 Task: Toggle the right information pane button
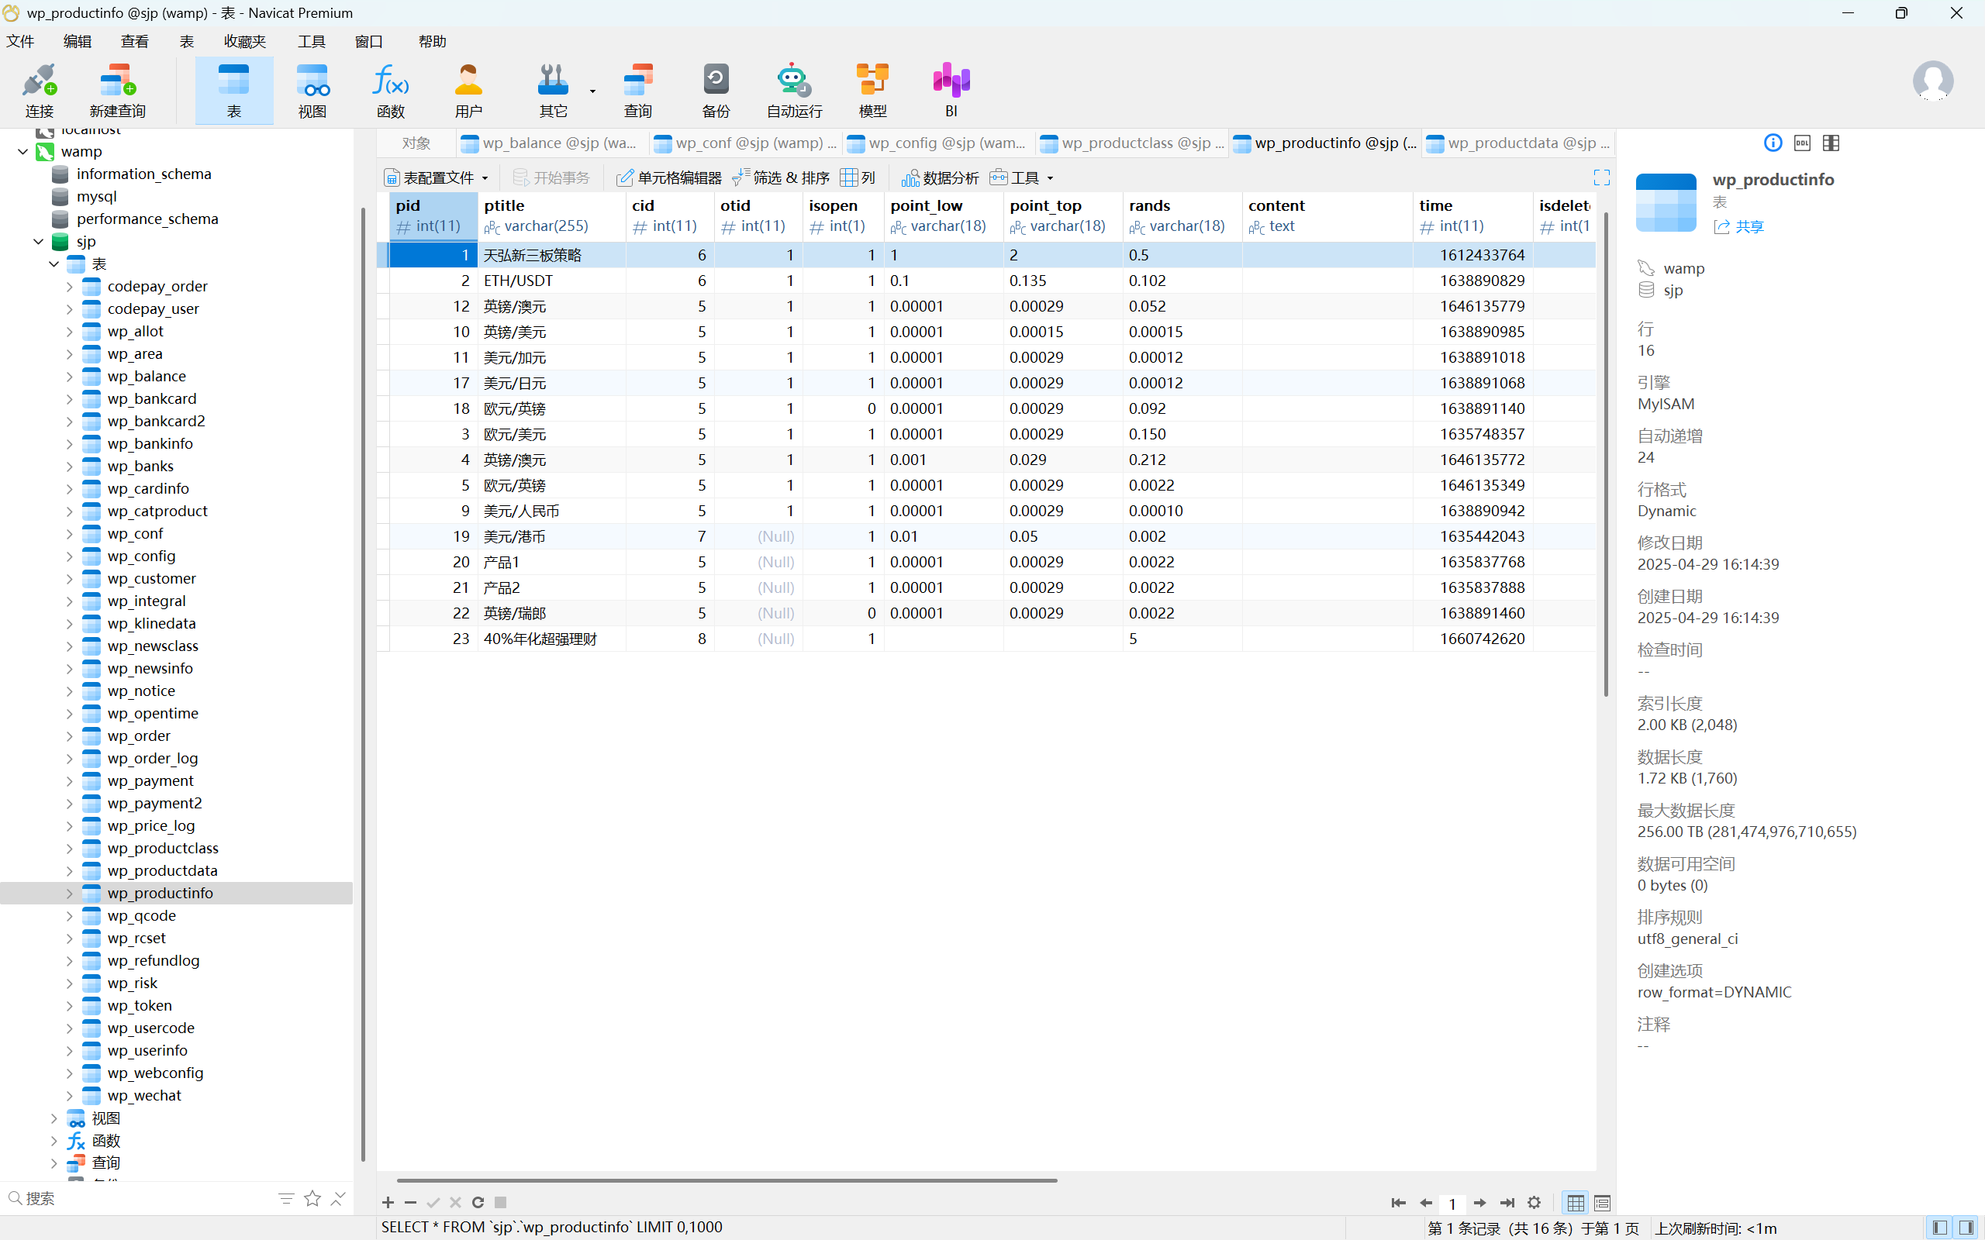tap(1966, 1228)
